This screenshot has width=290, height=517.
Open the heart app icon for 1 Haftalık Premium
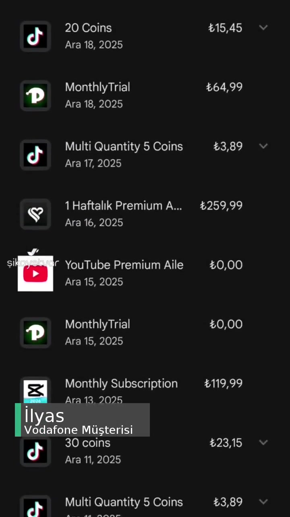(x=35, y=214)
